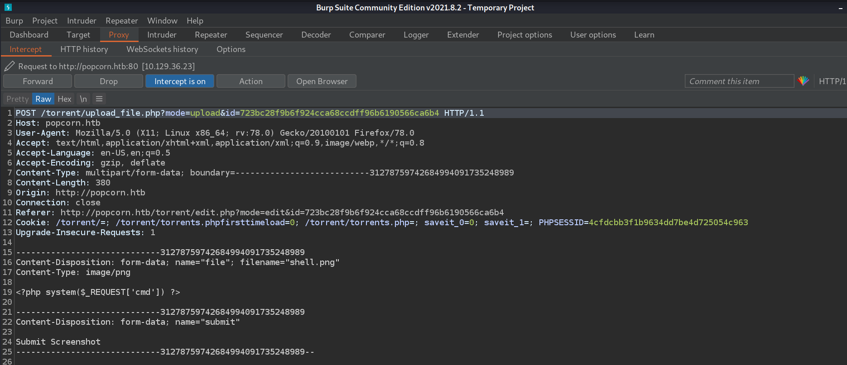Switch to the Intruder tool tab
The width and height of the screenshot is (847, 365).
pyautogui.click(x=162, y=35)
